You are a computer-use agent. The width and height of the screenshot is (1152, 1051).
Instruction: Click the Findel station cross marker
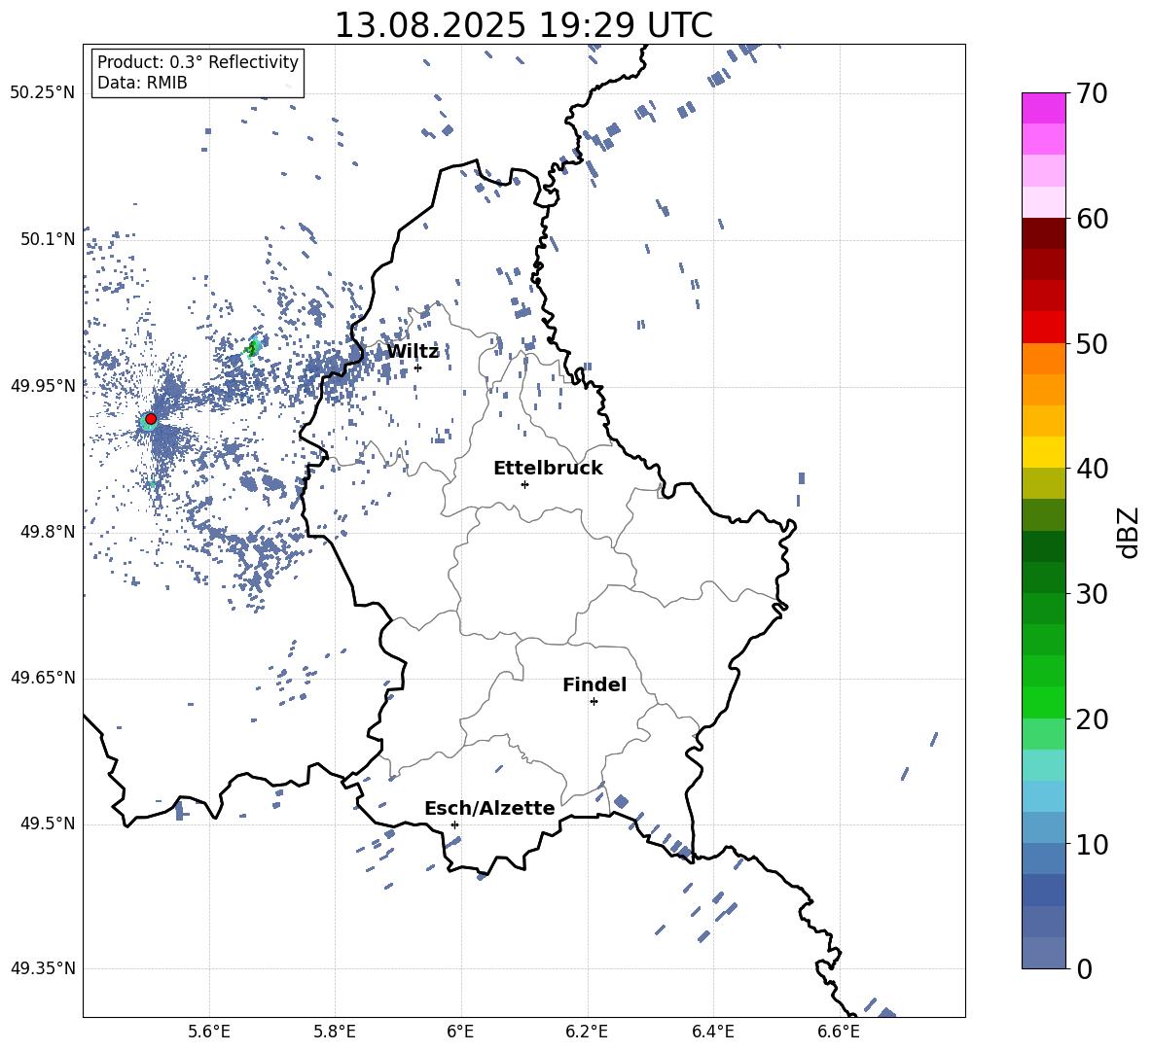594,702
